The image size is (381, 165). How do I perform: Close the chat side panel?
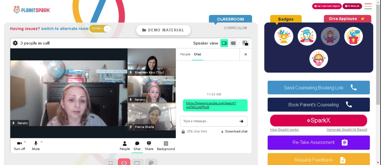[246, 54]
